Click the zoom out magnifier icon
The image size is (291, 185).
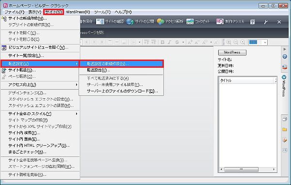(236, 42)
